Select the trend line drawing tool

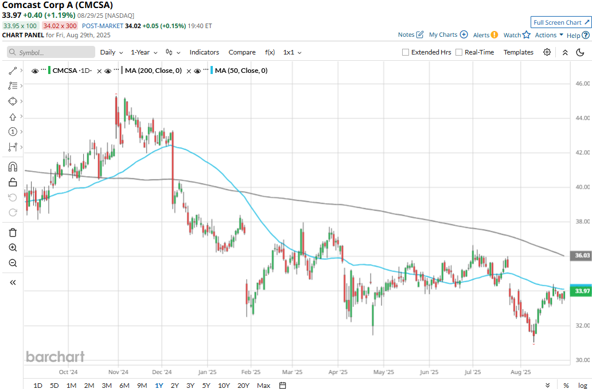13,71
